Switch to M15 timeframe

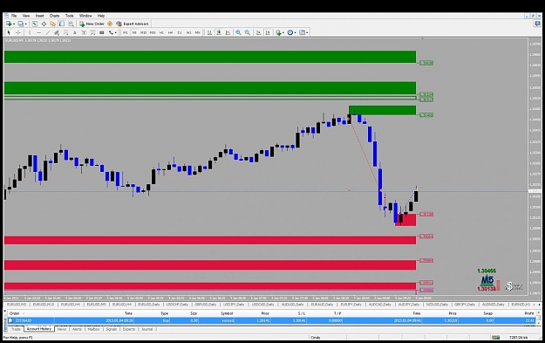tap(143, 32)
